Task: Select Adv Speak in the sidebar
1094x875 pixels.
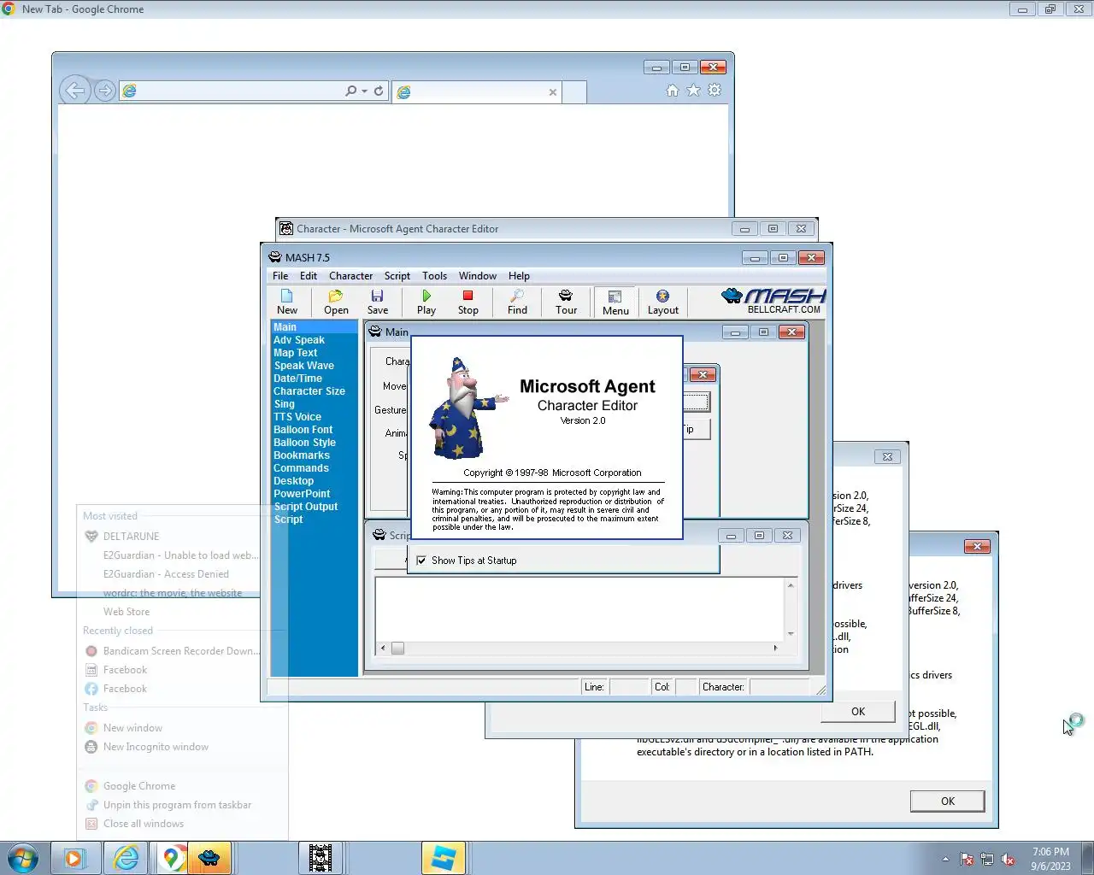Action: (x=298, y=340)
